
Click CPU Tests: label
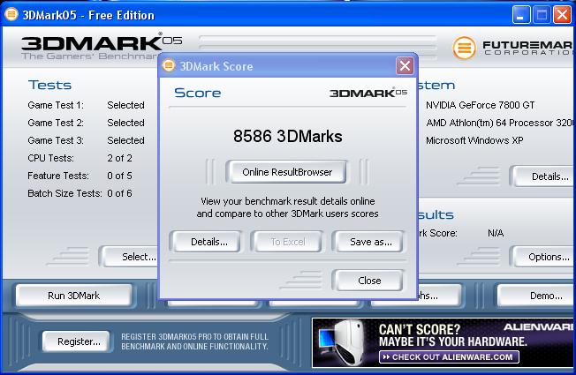click(x=50, y=158)
